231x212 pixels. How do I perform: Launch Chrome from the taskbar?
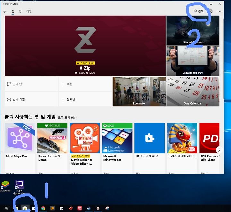(43, 208)
